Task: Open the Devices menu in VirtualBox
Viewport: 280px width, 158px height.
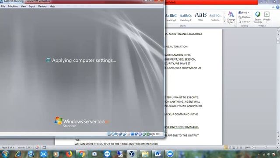Action: [x=42, y=6]
